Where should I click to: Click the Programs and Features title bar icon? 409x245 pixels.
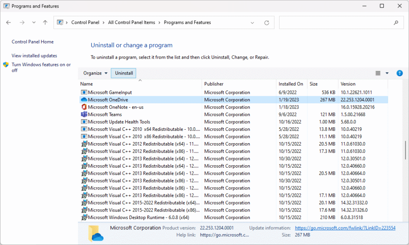pyautogui.click(x=6, y=6)
